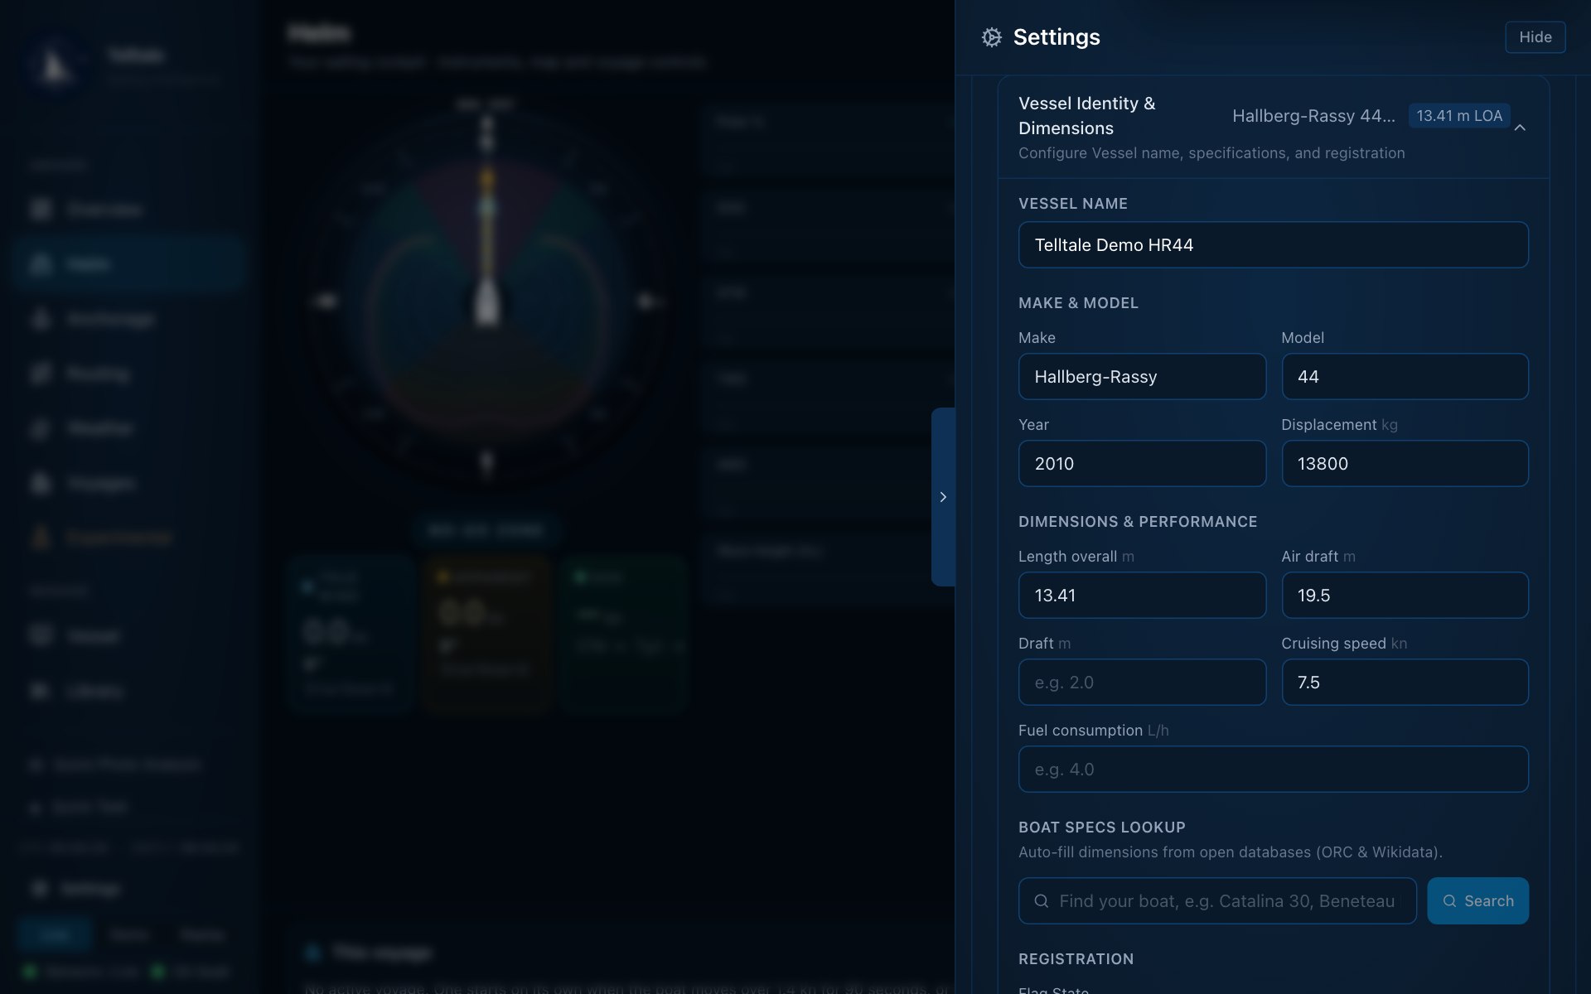Collapse the settings panel using side chevron tab
Image resolution: width=1591 pixels, height=994 pixels.
click(x=943, y=497)
